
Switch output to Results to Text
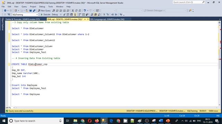point(92,14)
